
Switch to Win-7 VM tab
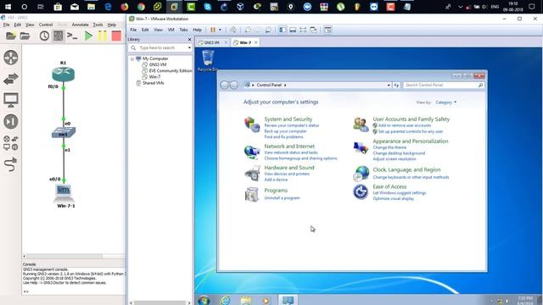coord(245,42)
